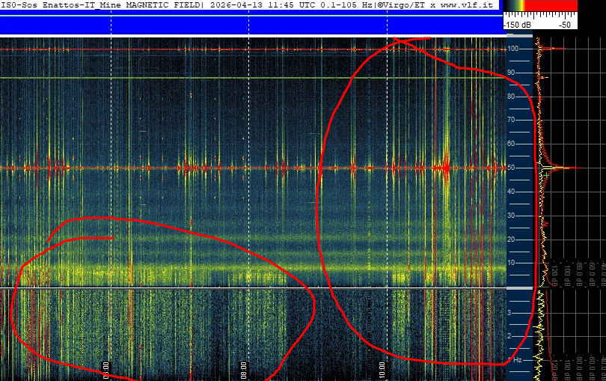Click the color scale gradient bar

(x=539, y=5)
